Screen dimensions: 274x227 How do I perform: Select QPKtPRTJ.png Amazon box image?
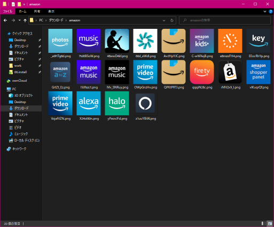click(174, 72)
